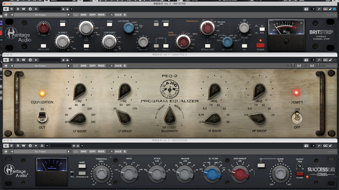Click SAVE in BRITSTRIP preset bar
This screenshot has width=339, height=190.
(x=83, y=15)
